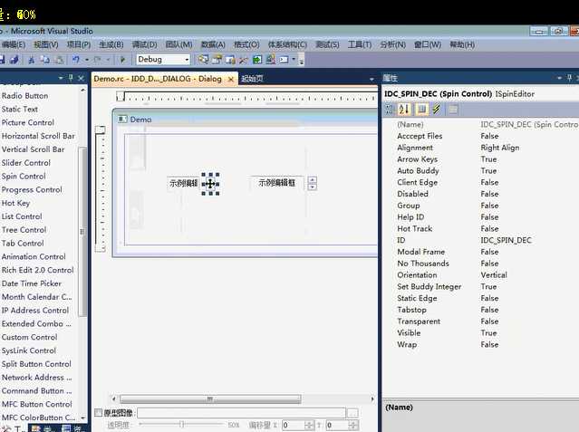
Task: Switch to the 起始页 start page tab
Action: (x=252, y=79)
